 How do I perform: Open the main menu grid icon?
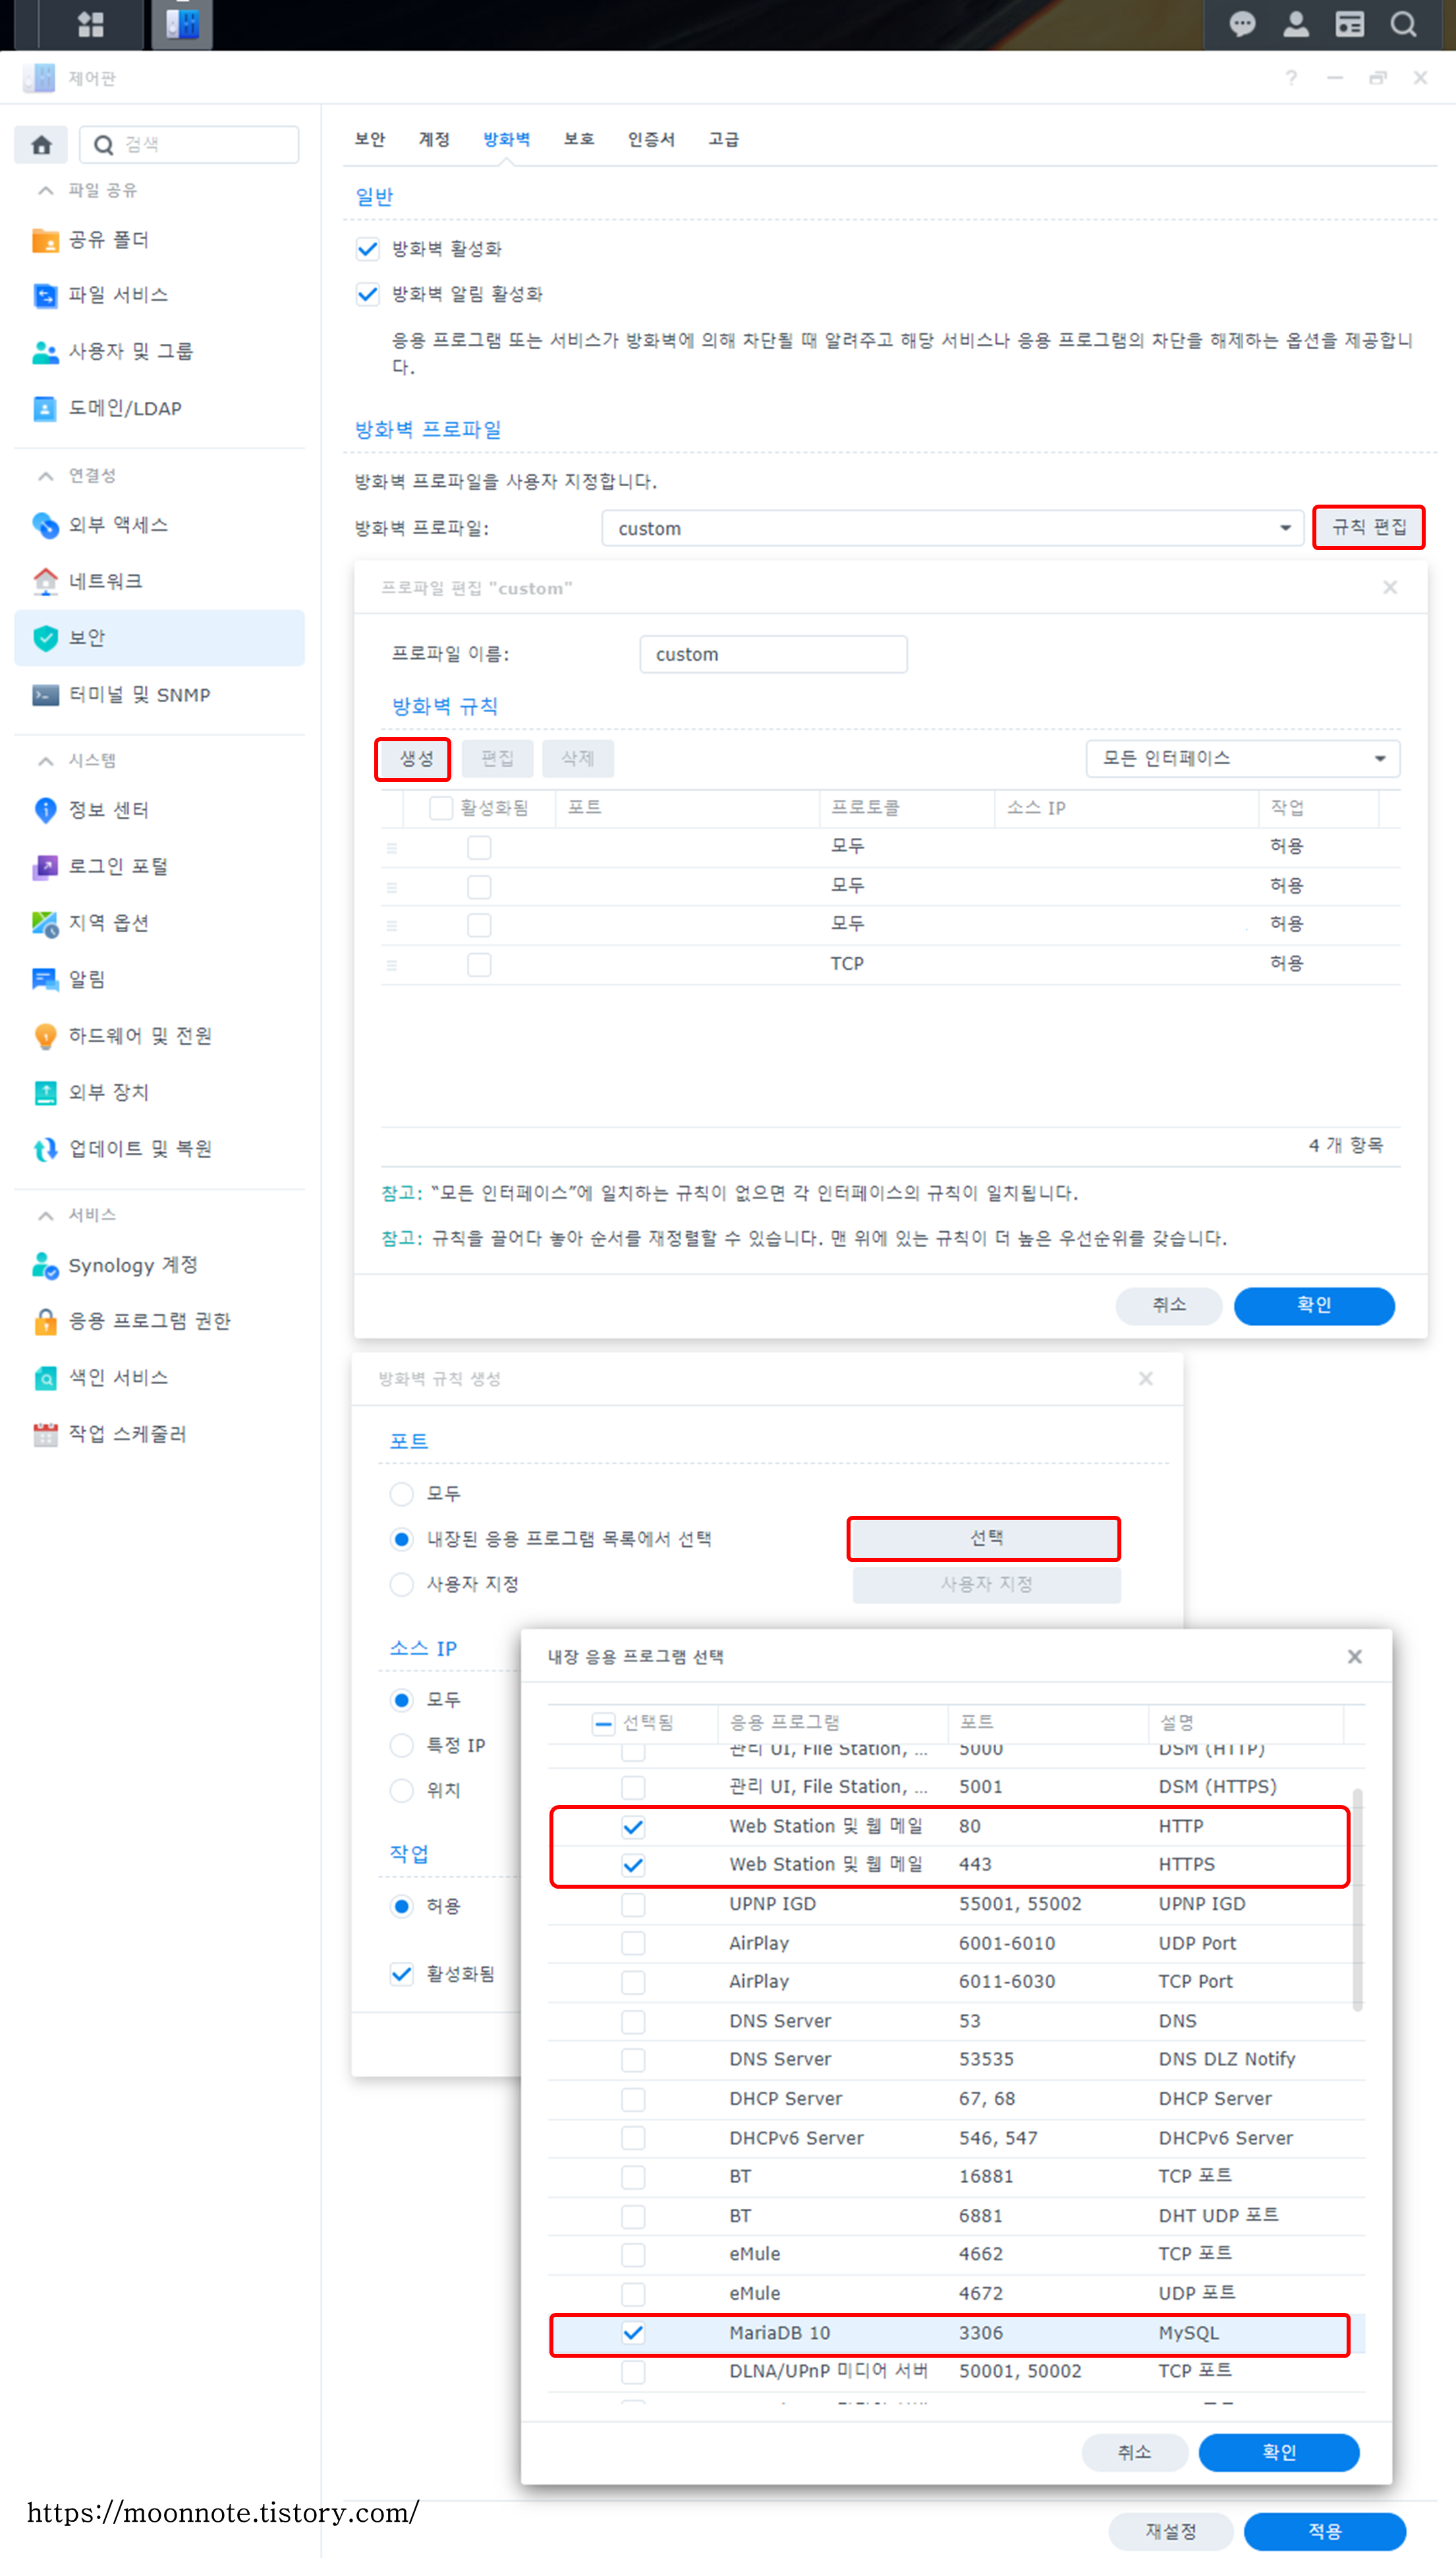(91, 24)
